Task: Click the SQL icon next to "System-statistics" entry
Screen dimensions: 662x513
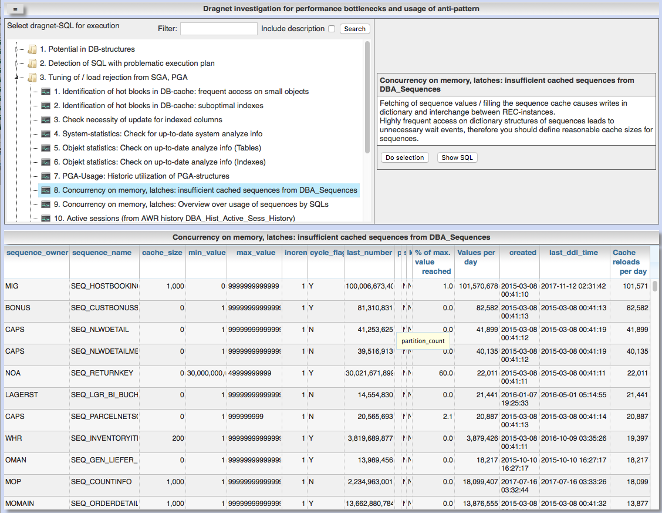Action: click(45, 134)
